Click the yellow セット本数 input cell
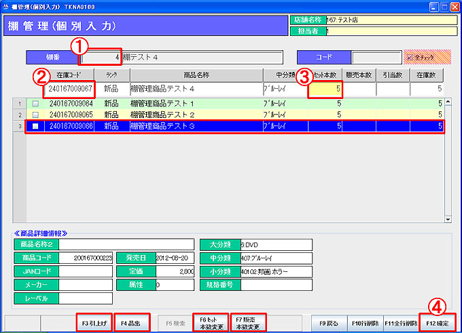The width and height of the screenshot is (462, 333). 325,89
